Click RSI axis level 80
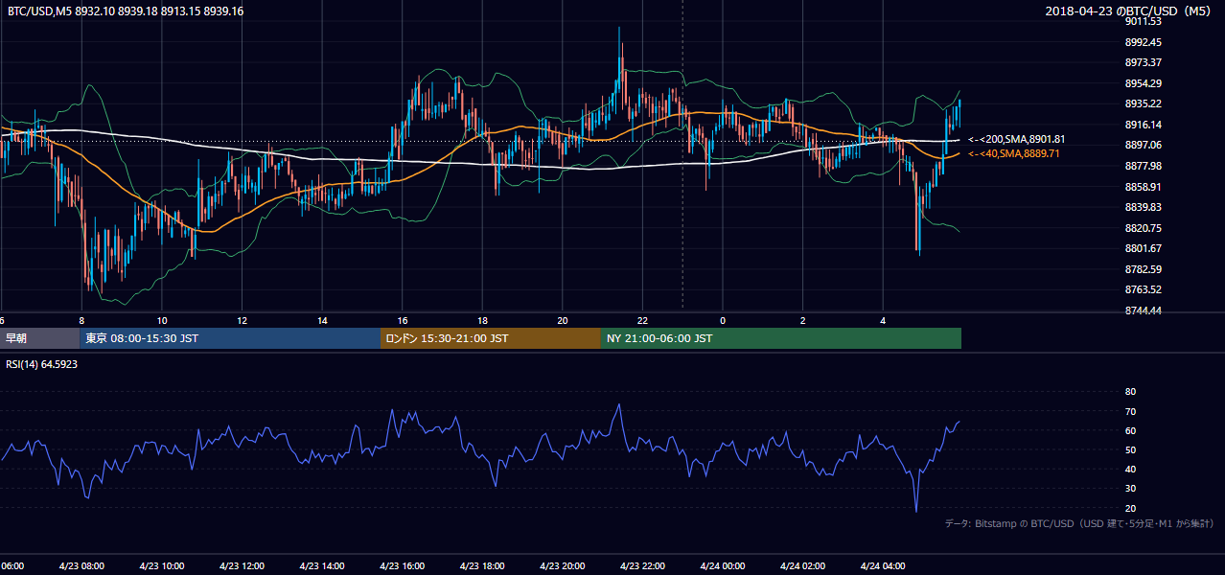 1130,392
